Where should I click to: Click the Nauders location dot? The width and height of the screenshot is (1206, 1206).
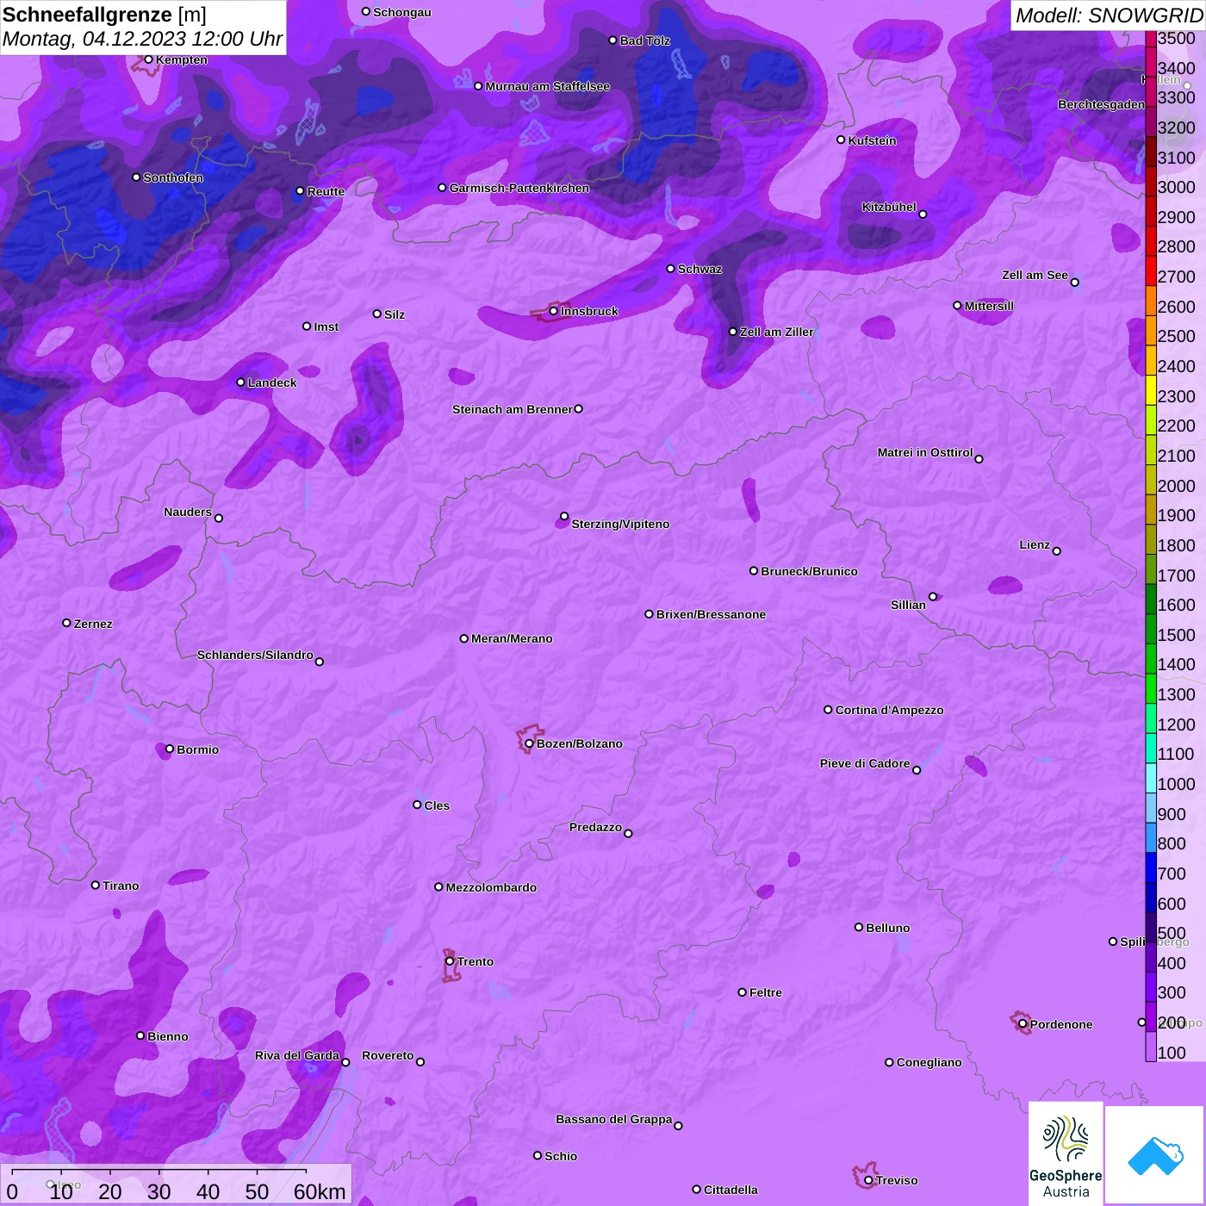[x=219, y=518]
